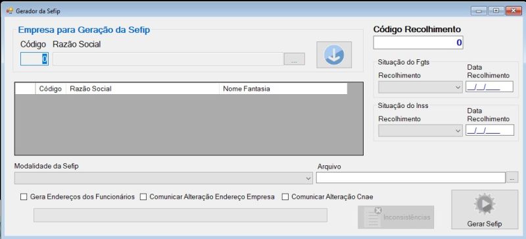
Task: Click the Gerador da Sefip window icon
Action: tap(9, 11)
